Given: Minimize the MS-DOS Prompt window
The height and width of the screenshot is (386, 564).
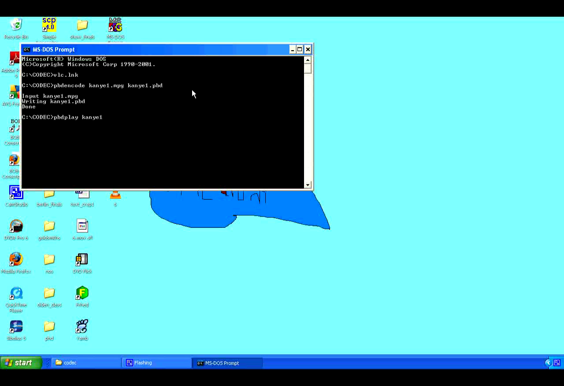Looking at the screenshot, I should (x=292, y=49).
